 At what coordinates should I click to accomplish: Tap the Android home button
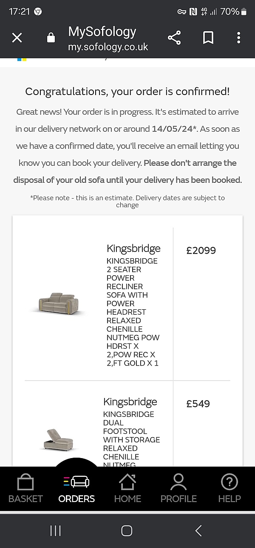[127, 530]
